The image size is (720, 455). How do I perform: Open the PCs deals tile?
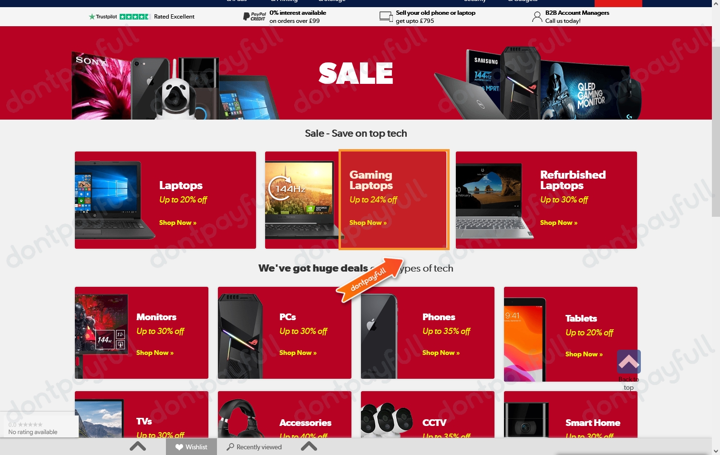(285, 333)
